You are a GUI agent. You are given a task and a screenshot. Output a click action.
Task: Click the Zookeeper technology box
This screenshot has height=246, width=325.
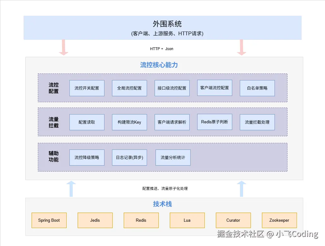(x=279, y=220)
